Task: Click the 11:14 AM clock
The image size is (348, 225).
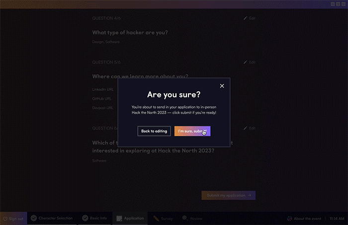Action: coord(337,219)
